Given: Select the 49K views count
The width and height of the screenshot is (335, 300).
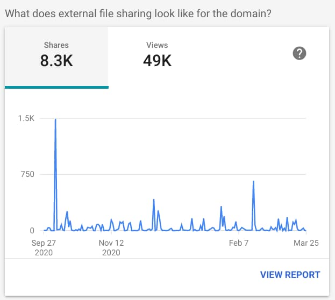Looking at the screenshot, I should tap(157, 61).
